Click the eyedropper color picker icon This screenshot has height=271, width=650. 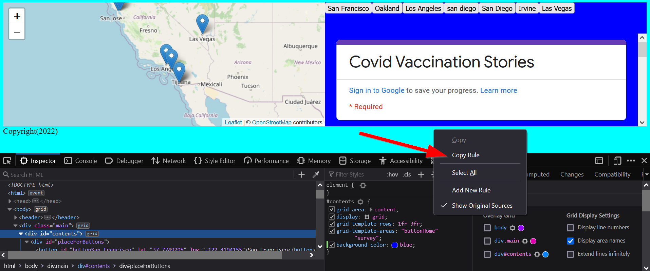click(316, 174)
